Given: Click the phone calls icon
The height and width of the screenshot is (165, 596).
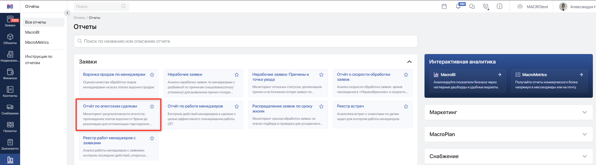Looking at the screenshot, I should pos(486,6).
